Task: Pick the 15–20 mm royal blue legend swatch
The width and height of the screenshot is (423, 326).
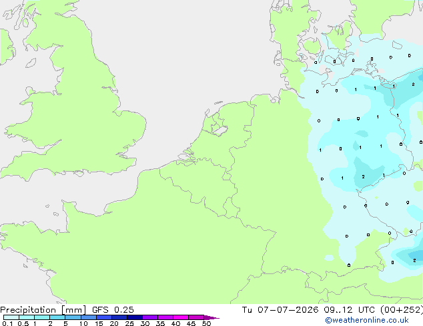Action: (x=103, y=317)
